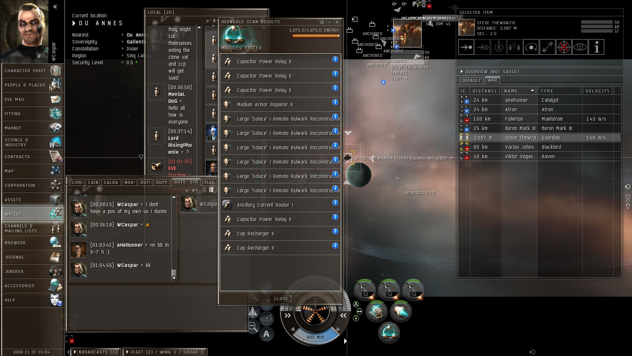The image size is (632, 356).
Task: Show info for the selected item
Action: point(596,47)
